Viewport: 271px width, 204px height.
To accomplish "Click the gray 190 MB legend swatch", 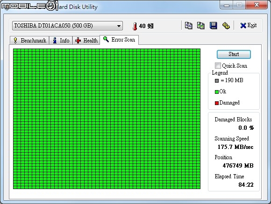I will (217, 81).
